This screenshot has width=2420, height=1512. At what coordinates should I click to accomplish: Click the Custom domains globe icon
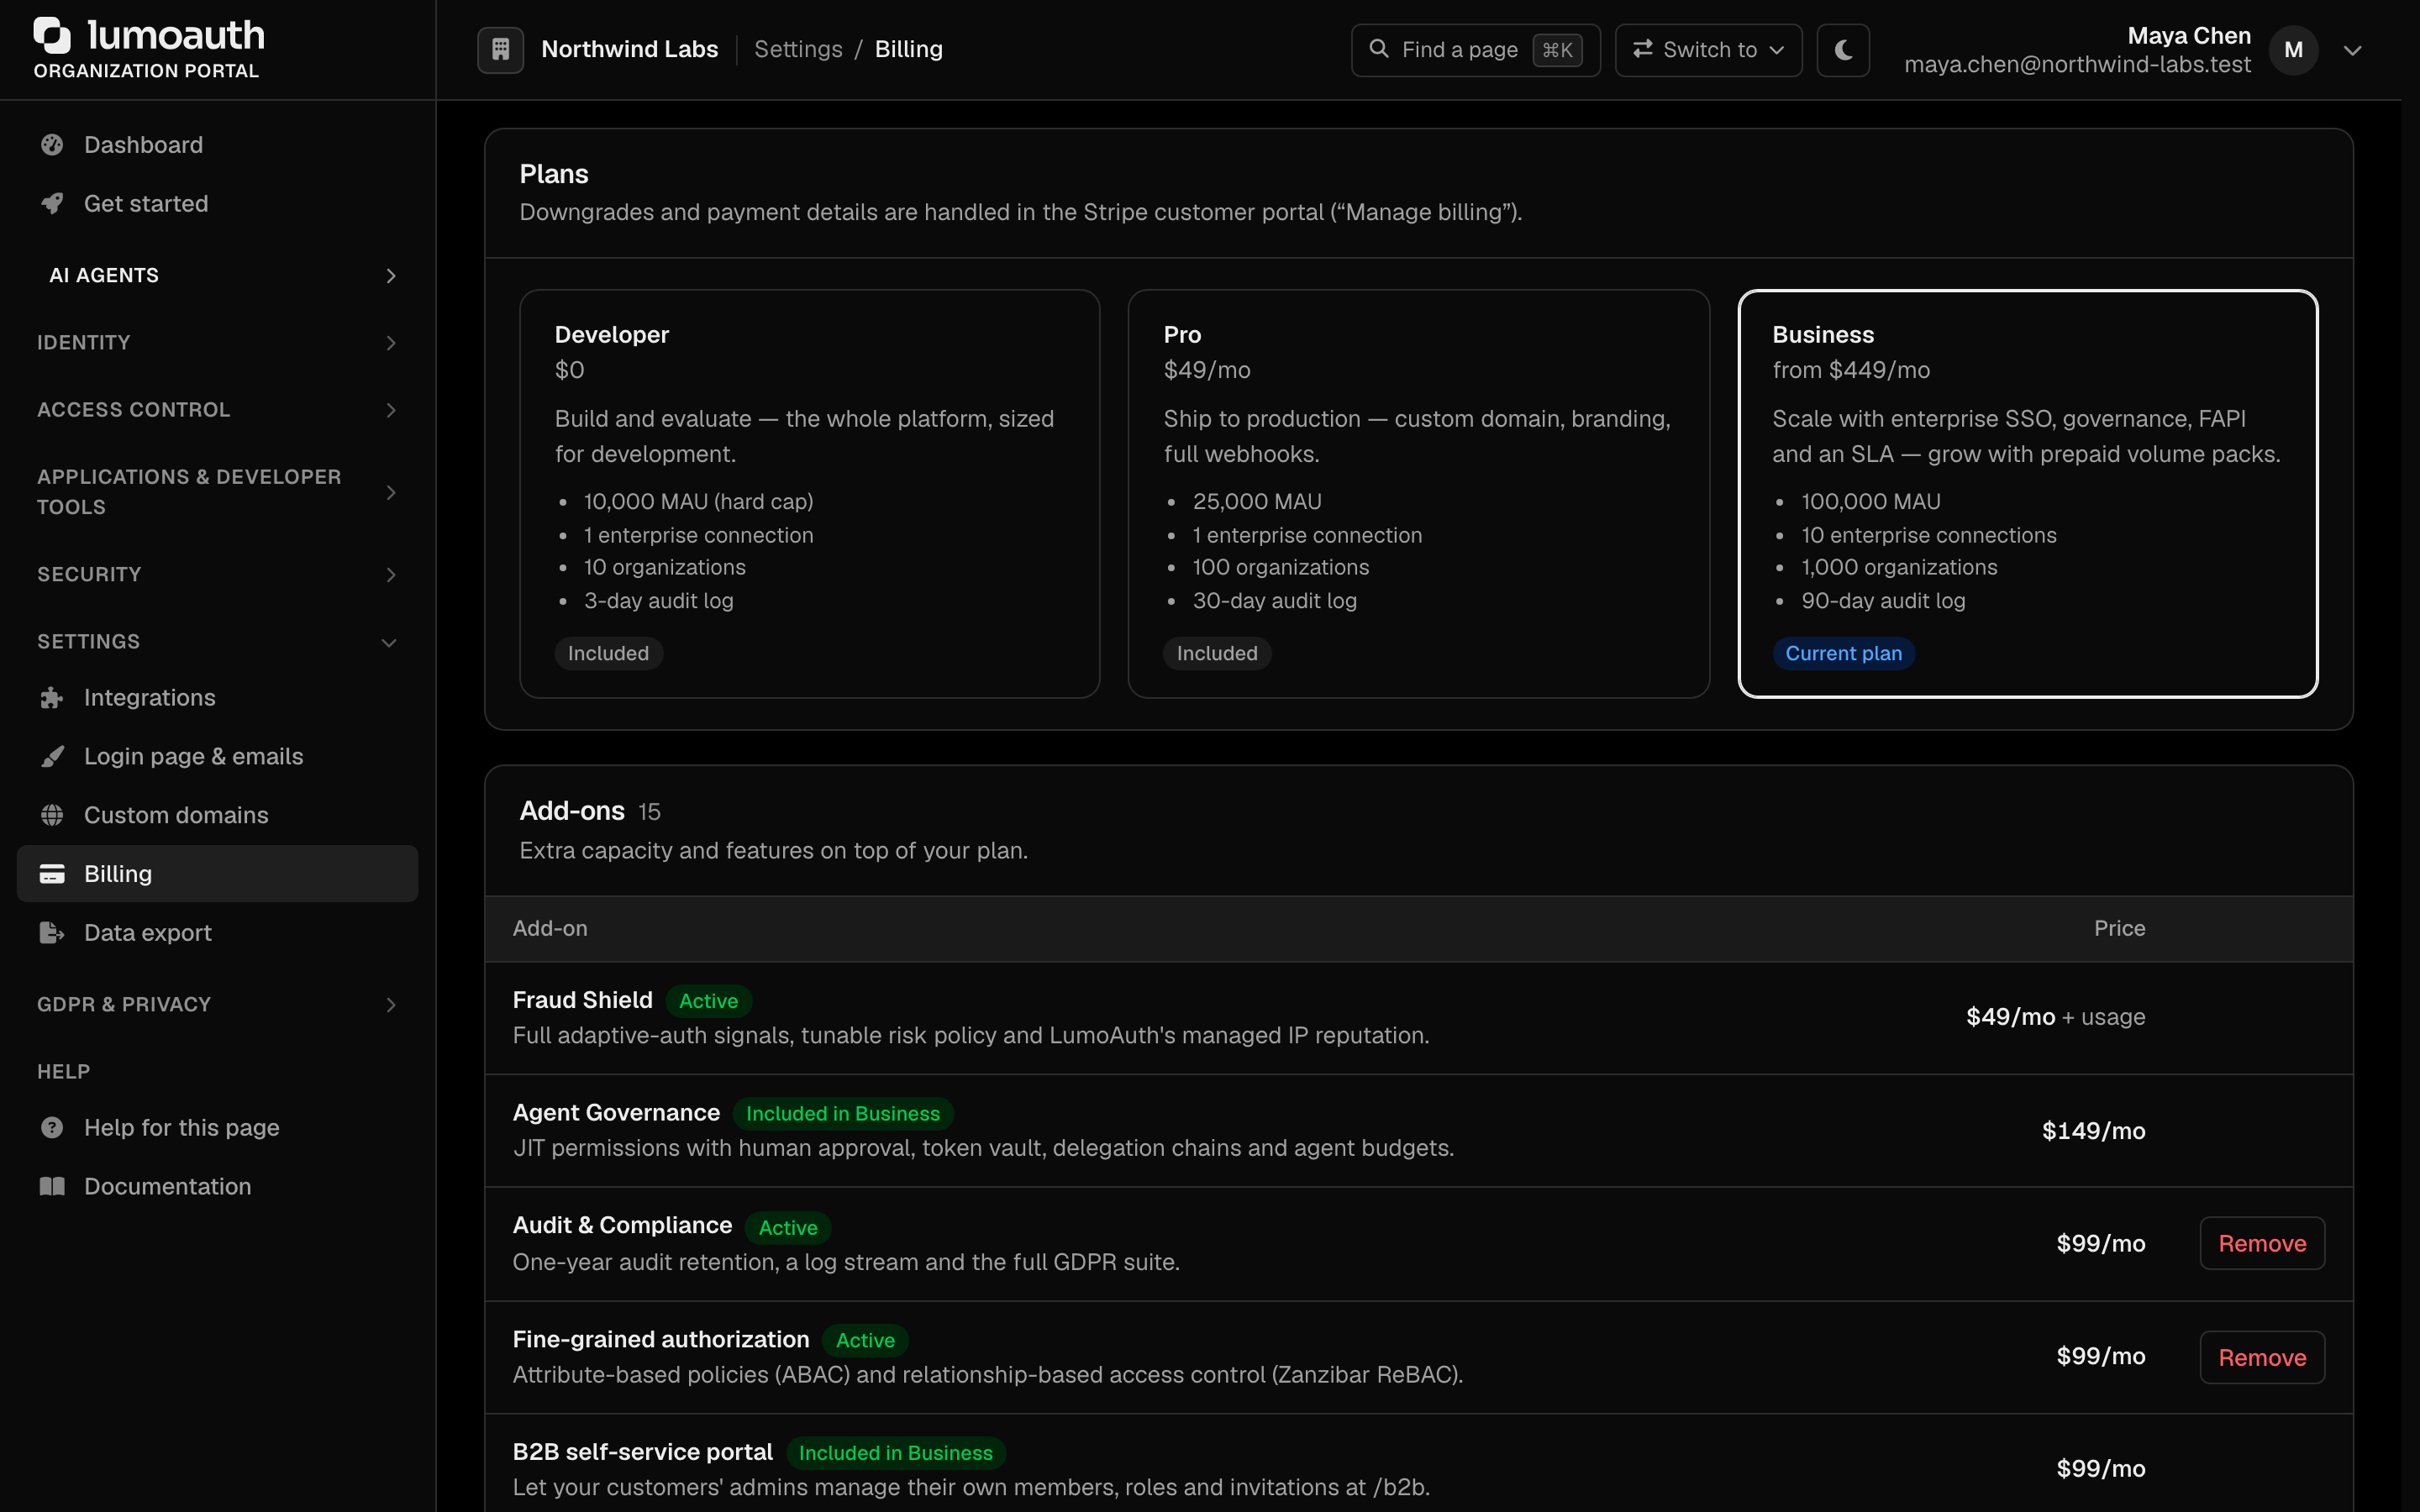pyautogui.click(x=52, y=815)
